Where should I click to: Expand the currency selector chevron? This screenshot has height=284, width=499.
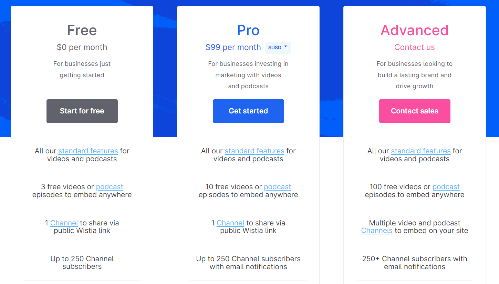tap(286, 47)
